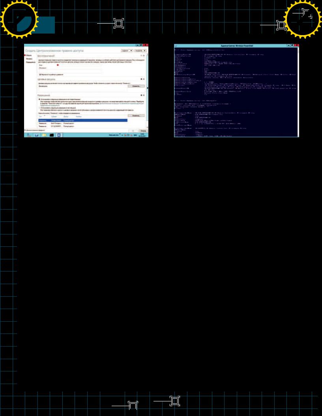The width and height of the screenshot is (322, 416).
Task: Click the PowerShell window system menu icon
Action: point(176,46)
